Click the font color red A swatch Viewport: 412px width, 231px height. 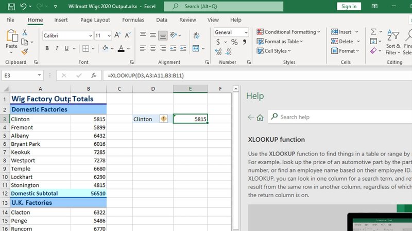point(121,49)
